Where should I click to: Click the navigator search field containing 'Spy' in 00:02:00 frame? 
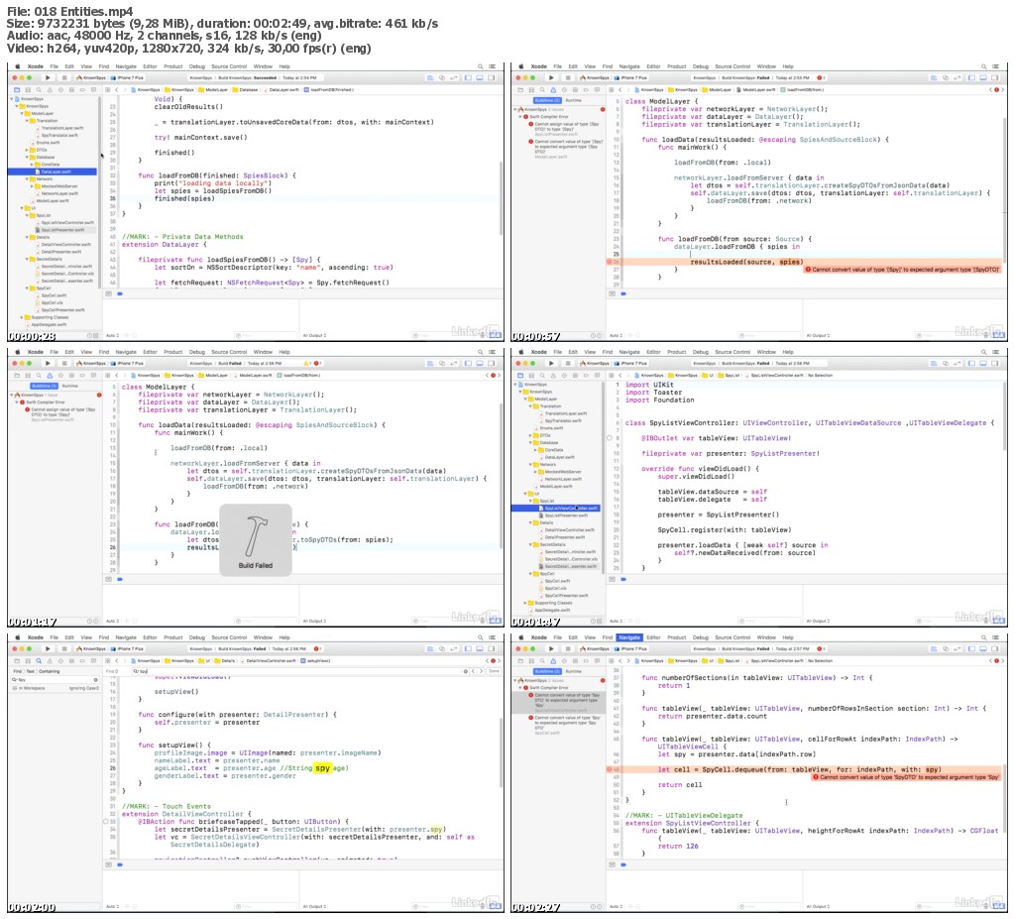(56, 680)
